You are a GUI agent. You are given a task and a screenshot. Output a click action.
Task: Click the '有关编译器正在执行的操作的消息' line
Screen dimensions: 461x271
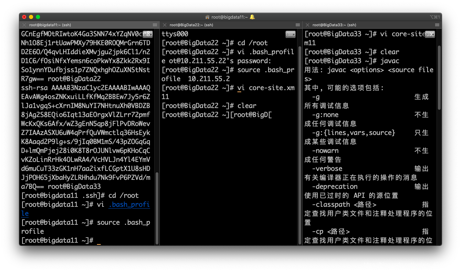[x=361, y=178]
